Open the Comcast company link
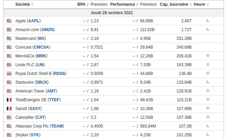Image resolution: width=227 pixels, height=138 pixels. (24, 47)
